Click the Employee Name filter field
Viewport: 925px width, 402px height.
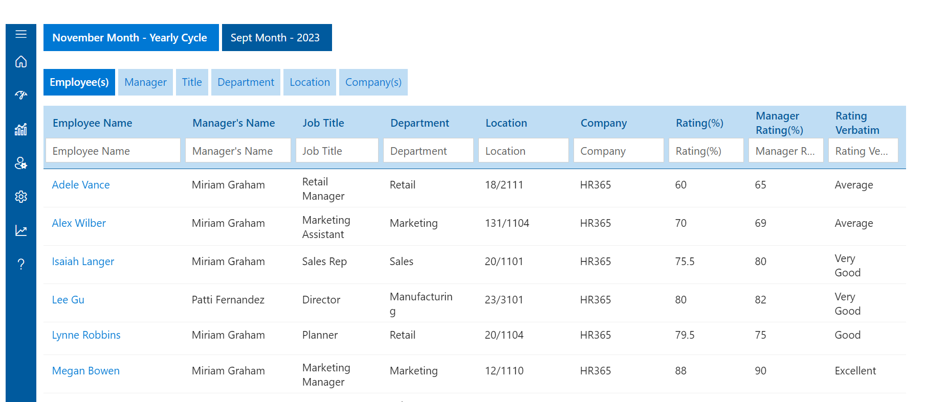[113, 151]
